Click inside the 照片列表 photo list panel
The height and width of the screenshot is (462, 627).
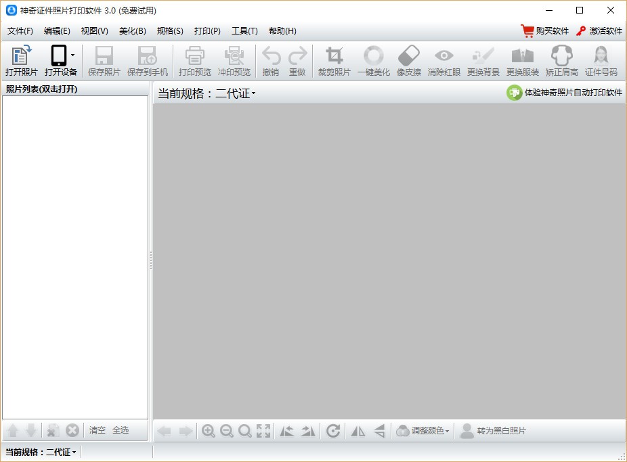point(75,257)
